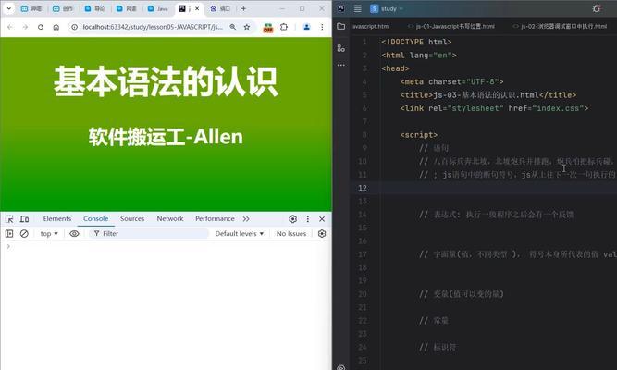Open Chrome's three-dot main menu
Screen dimensions: 617x370
pyautogui.click(x=322, y=27)
